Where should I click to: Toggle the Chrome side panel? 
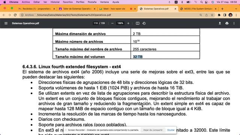pos(225,15)
